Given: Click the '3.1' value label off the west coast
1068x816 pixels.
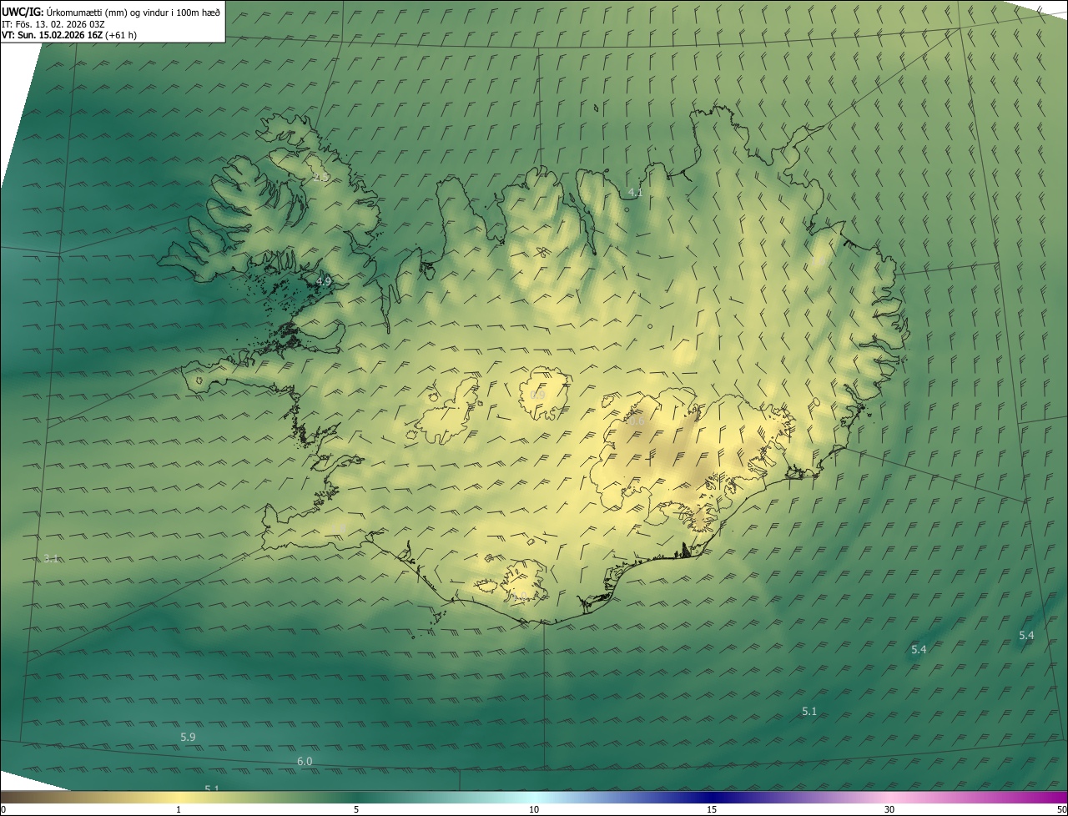Looking at the screenshot, I should coord(51,559).
